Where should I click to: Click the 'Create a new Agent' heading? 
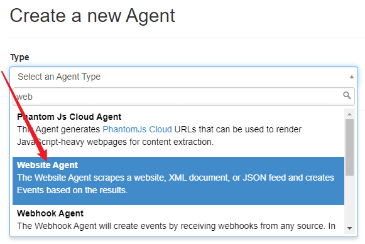pos(92,16)
